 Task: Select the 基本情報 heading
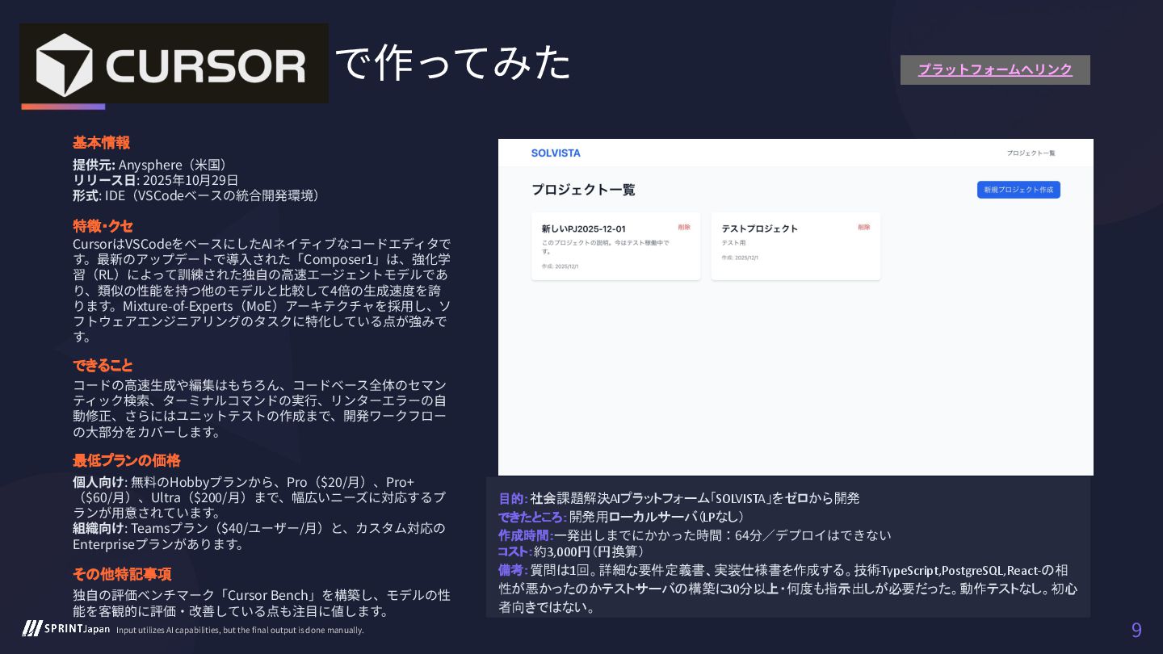(x=101, y=143)
